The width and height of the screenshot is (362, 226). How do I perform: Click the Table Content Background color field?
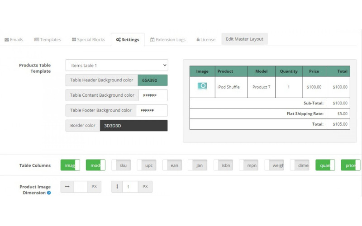click(x=153, y=95)
